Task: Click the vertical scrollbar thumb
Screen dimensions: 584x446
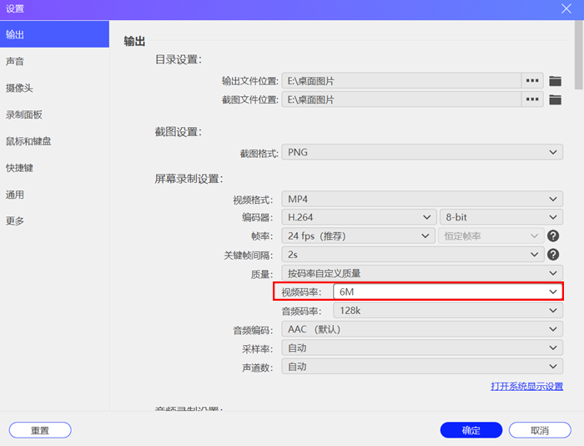Action: coord(579,55)
